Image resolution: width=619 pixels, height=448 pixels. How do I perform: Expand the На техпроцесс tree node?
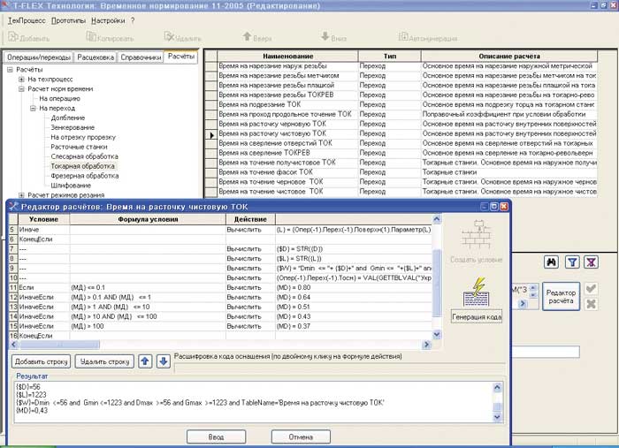[21, 80]
